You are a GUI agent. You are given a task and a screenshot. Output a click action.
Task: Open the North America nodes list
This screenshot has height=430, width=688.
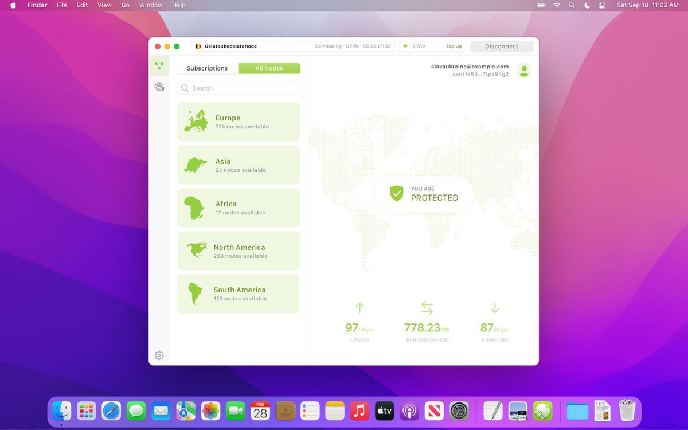[239, 251]
